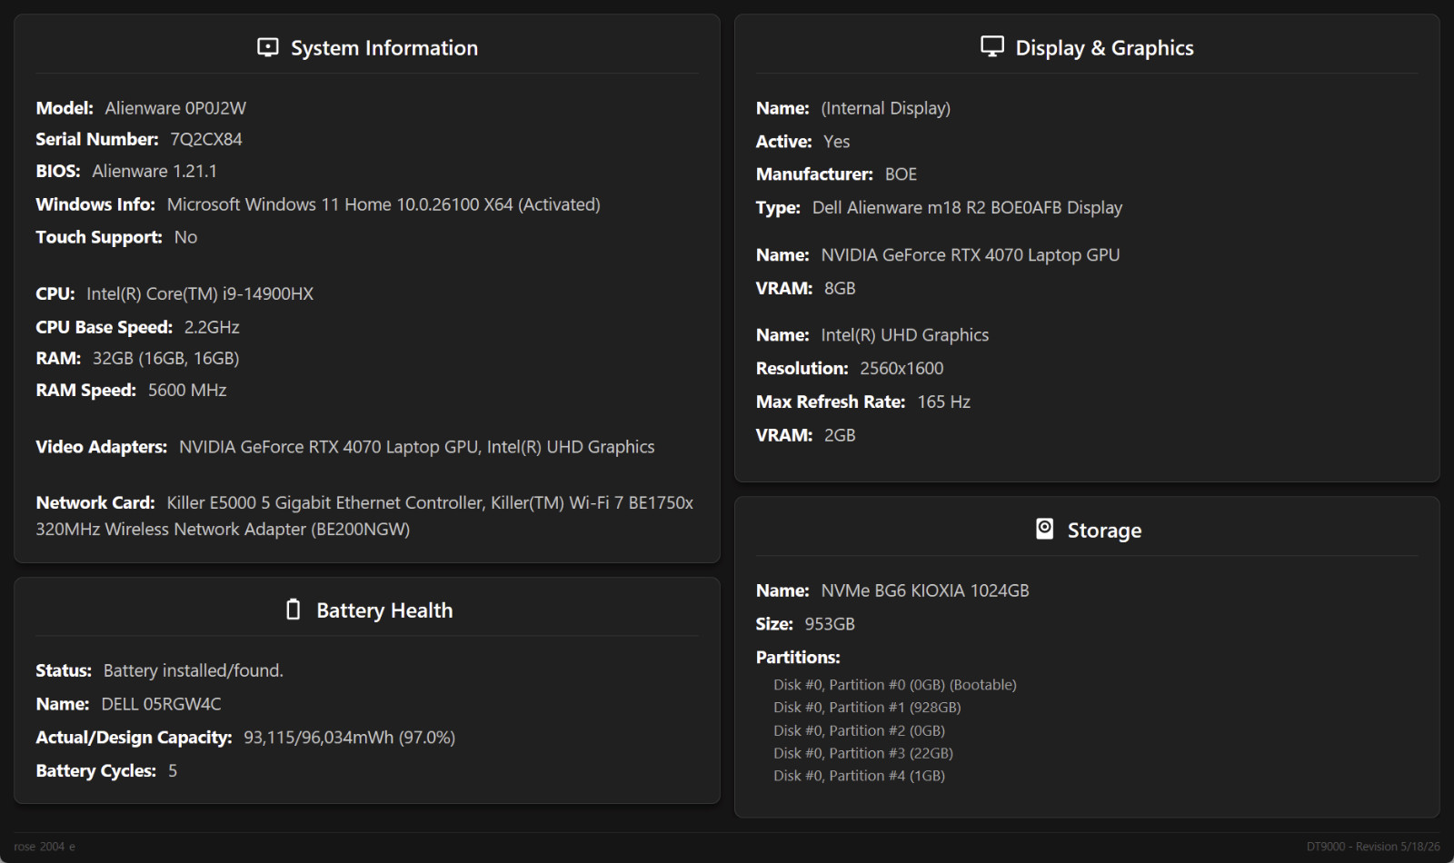The image size is (1454, 863).
Task: Select the System Information heading
Action: (384, 48)
